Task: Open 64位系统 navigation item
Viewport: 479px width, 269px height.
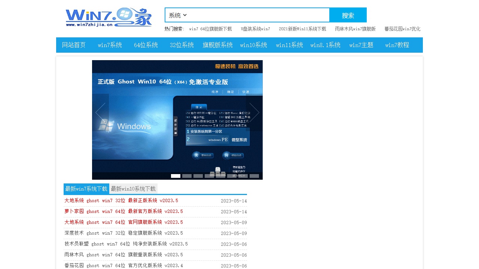Action: pos(146,45)
